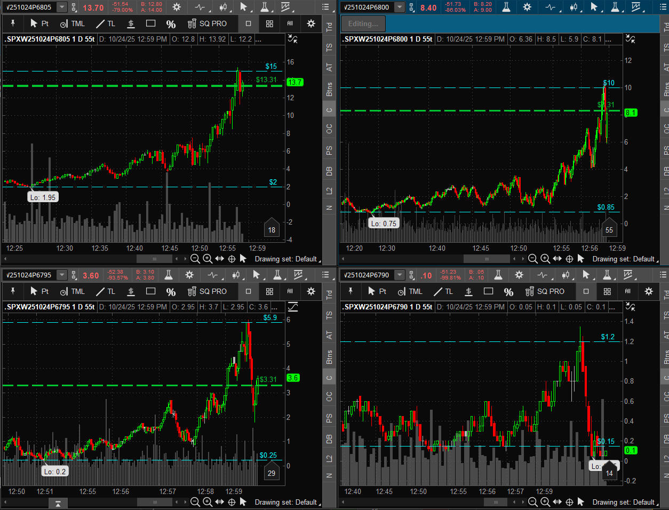
Task: Open the symbol dropdown for V251024P6805
Action: click(62, 7)
